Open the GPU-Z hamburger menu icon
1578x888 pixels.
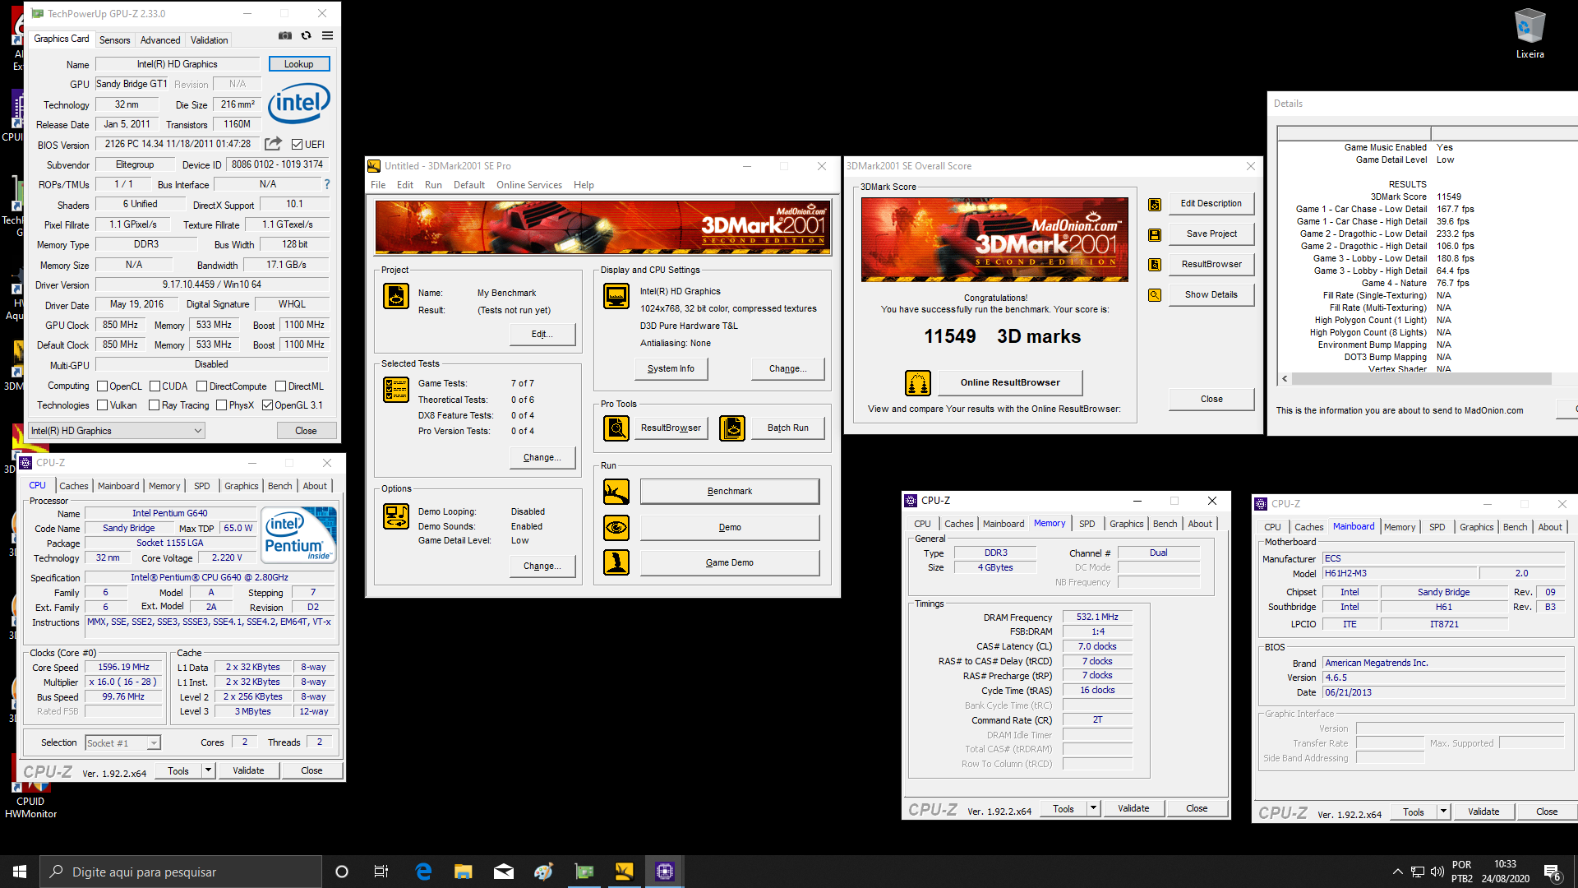[327, 35]
